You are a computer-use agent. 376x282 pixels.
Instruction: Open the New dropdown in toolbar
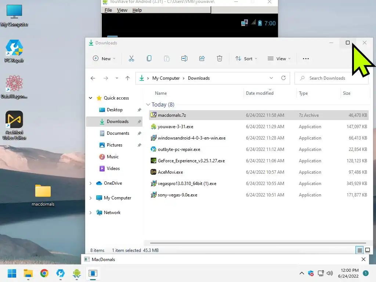coord(104,58)
